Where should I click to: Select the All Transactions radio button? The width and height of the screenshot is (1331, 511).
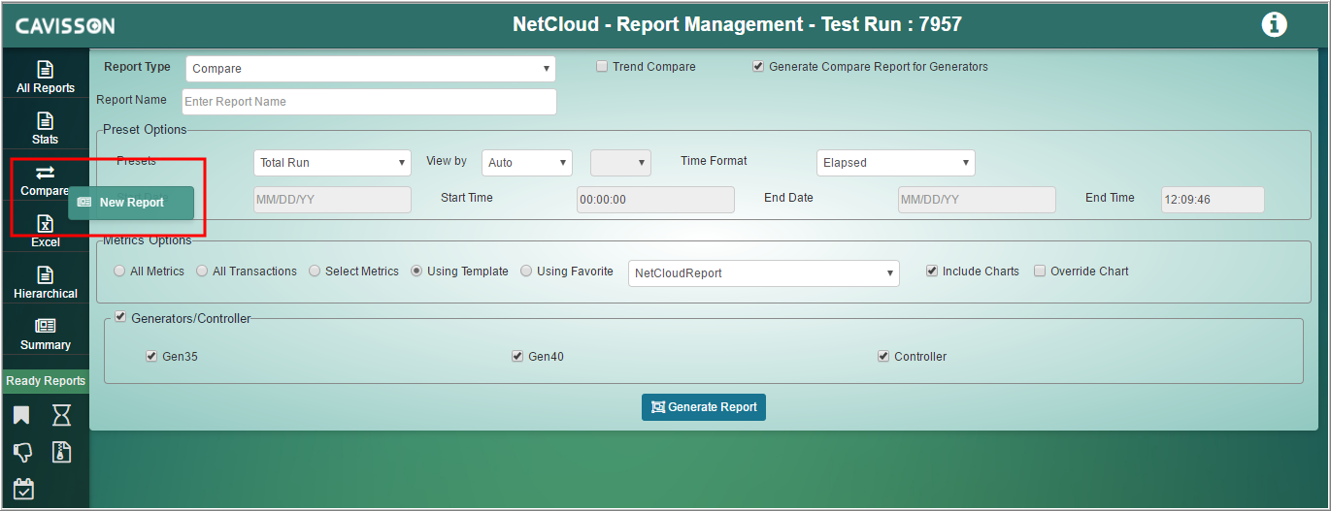[202, 271]
